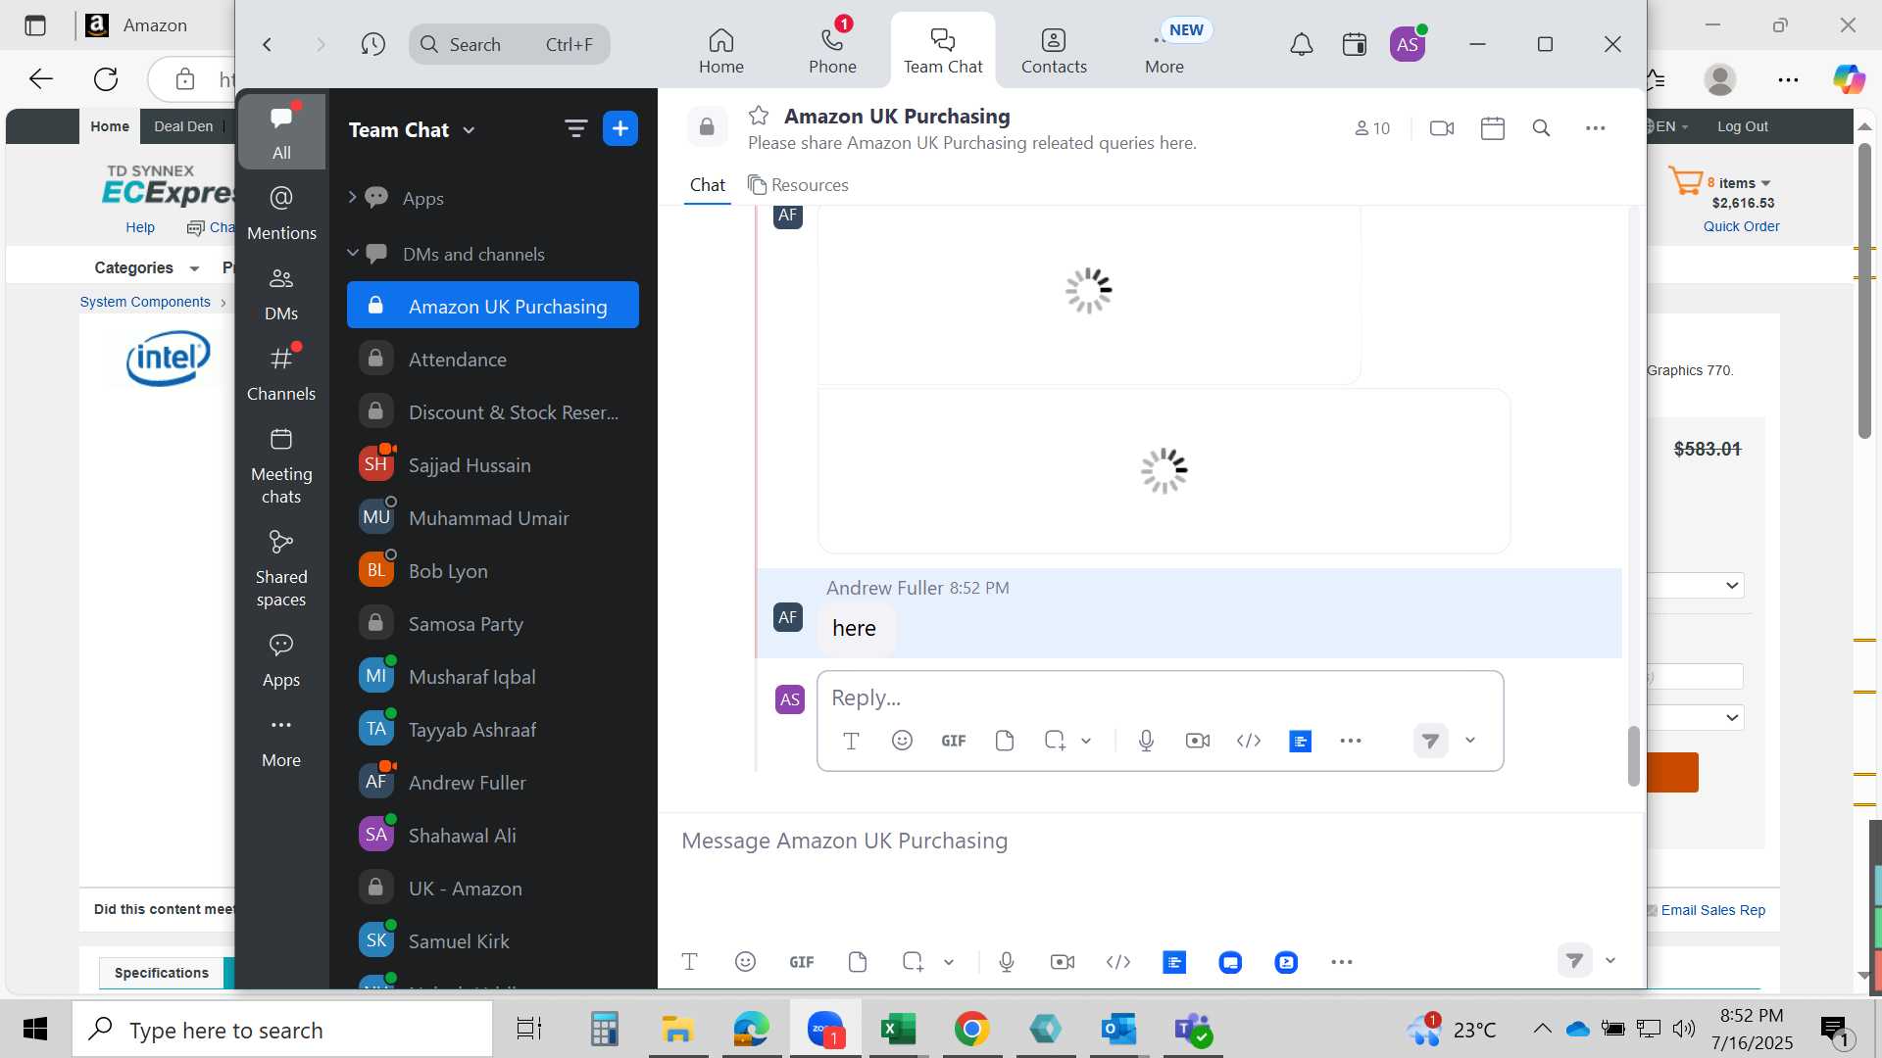Viewport: 1882px width, 1058px height.
Task: Select All in the left rail
Action: pyautogui.click(x=281, y=130)
